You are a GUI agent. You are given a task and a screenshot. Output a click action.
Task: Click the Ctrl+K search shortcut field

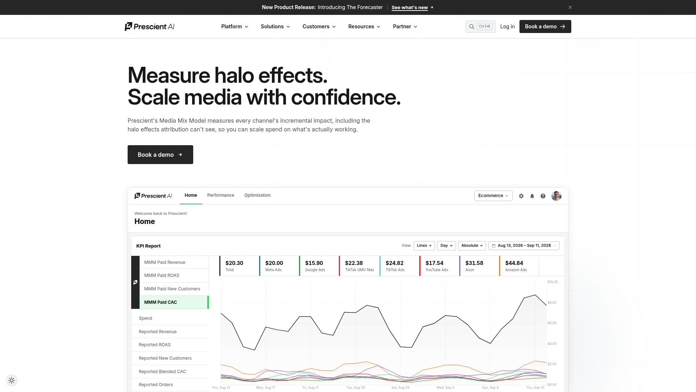[481, 26]
